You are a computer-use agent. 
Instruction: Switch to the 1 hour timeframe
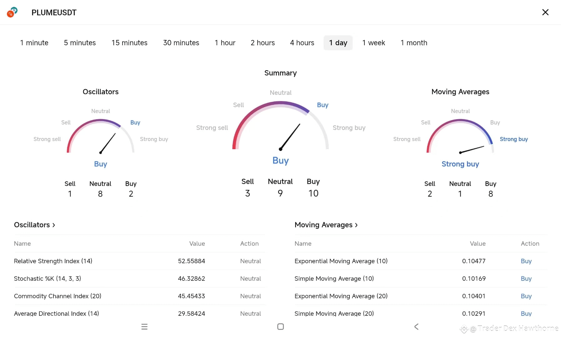coord(225,43)
